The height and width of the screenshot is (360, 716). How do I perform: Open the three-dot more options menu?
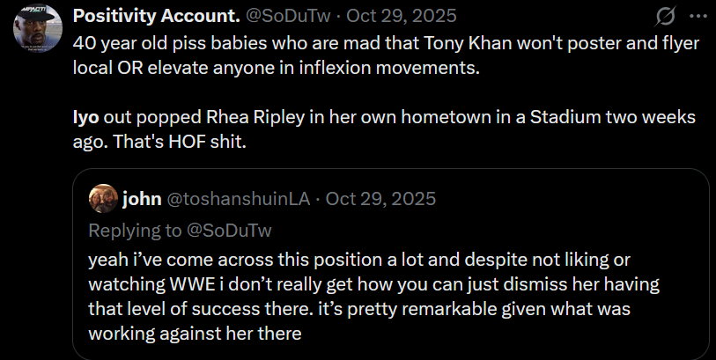click(x=698, y=17)
